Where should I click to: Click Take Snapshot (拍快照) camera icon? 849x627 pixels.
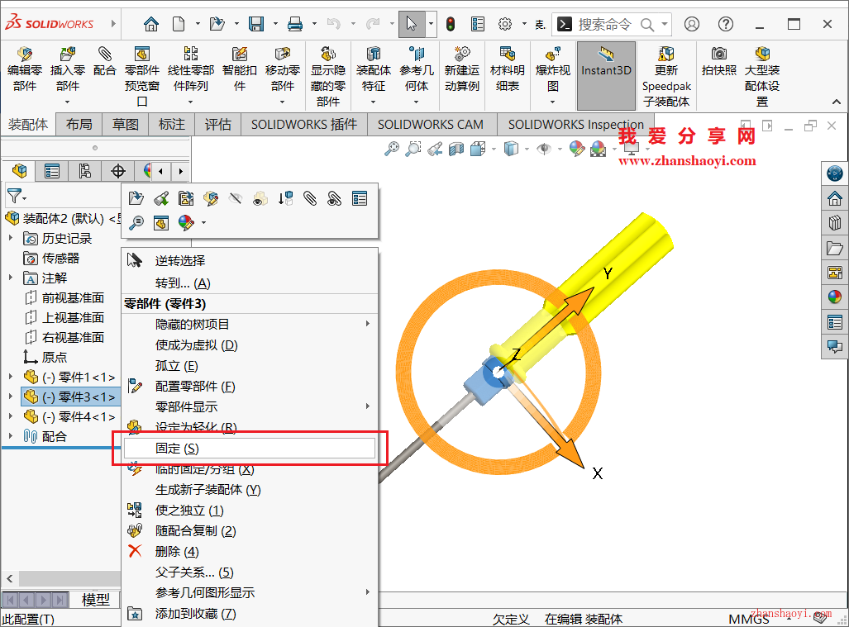tap(719, 62)
